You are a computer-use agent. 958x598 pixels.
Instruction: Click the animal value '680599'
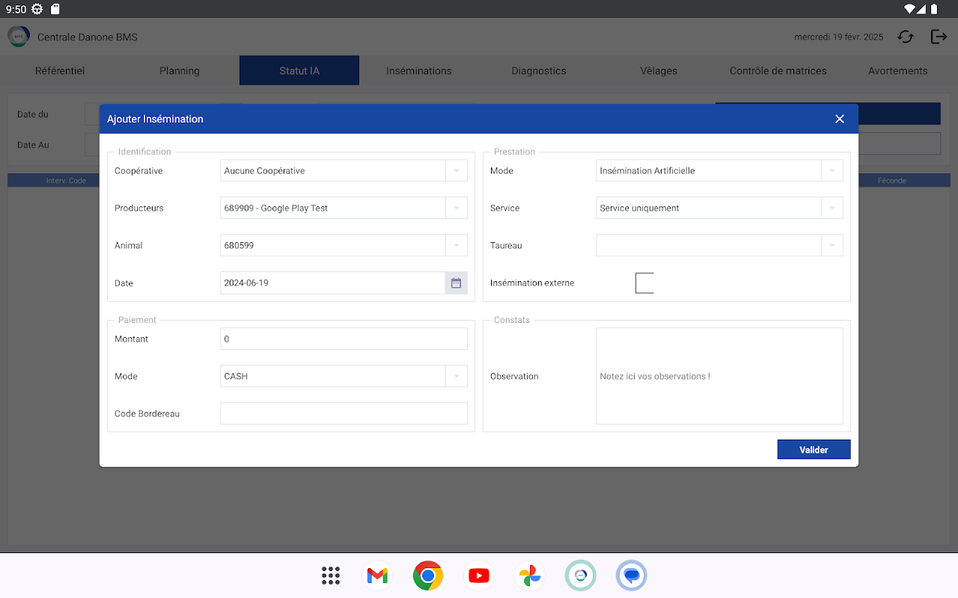[239, 245]
